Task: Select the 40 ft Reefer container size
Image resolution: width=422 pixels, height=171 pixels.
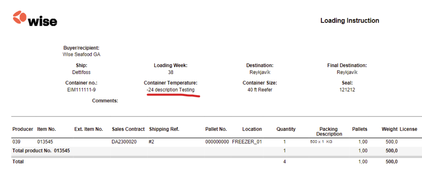Action: (260, 90)
